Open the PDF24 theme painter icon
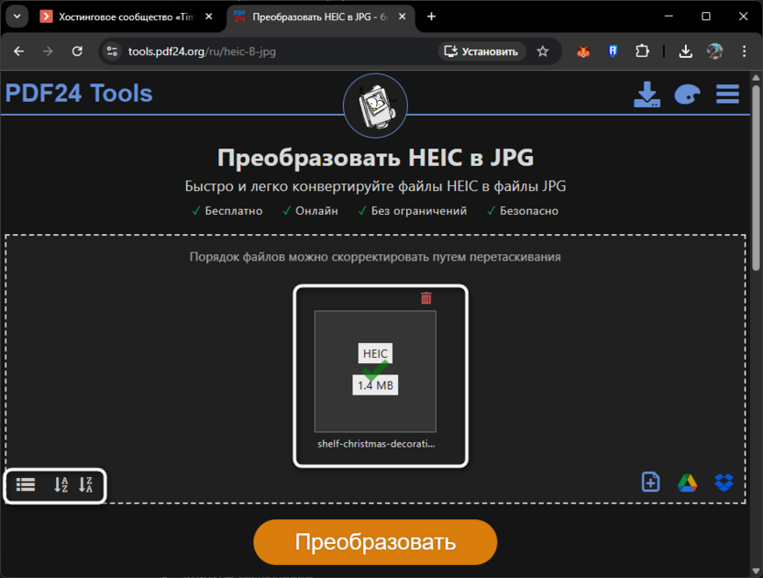Image resolution: width=763 pixels, height=578 pixels. pos(687,94)
